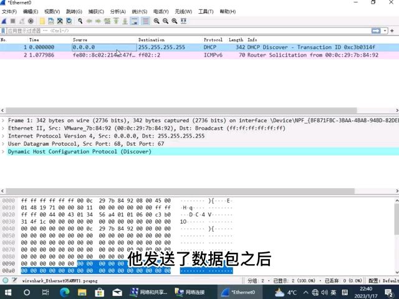Launch Microsoft Edge from the taskbar
The image size is (399, 299).
(x=64, y=292)
